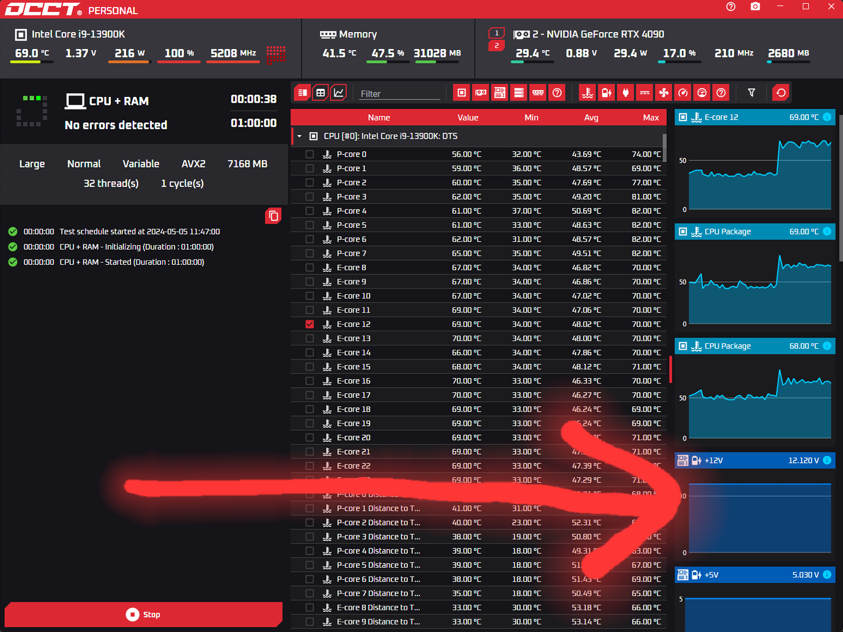This screenshot has width=843, height=632.
Task: Click the 5208 MHz CPU frequency readout
Action: click(x=233, y=53)
